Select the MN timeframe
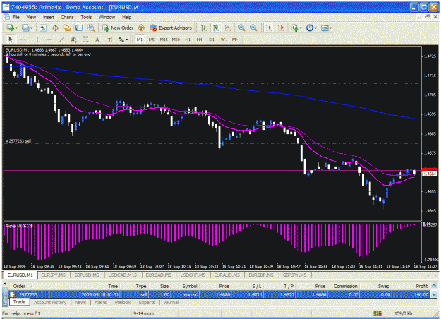Viewport: 441px width, 319px height. pos(236,40)
